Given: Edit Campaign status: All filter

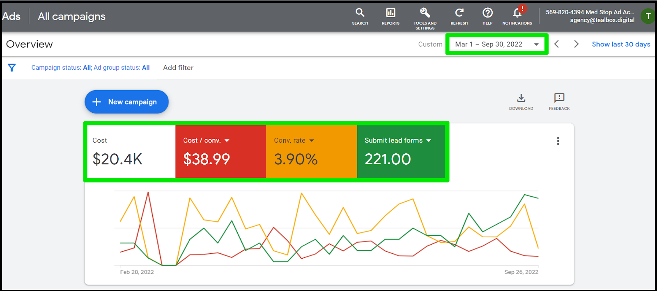Looking at the screenshot, I should click(x=62, y=68).
